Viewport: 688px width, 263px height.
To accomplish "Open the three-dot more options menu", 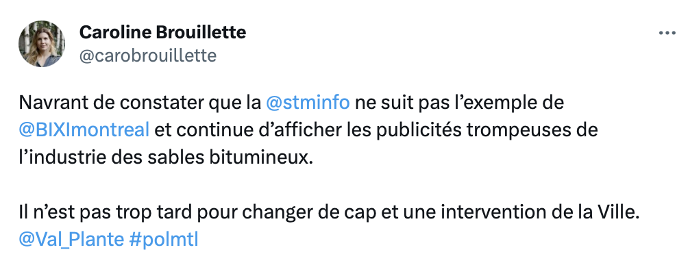I will coord(667,33).
